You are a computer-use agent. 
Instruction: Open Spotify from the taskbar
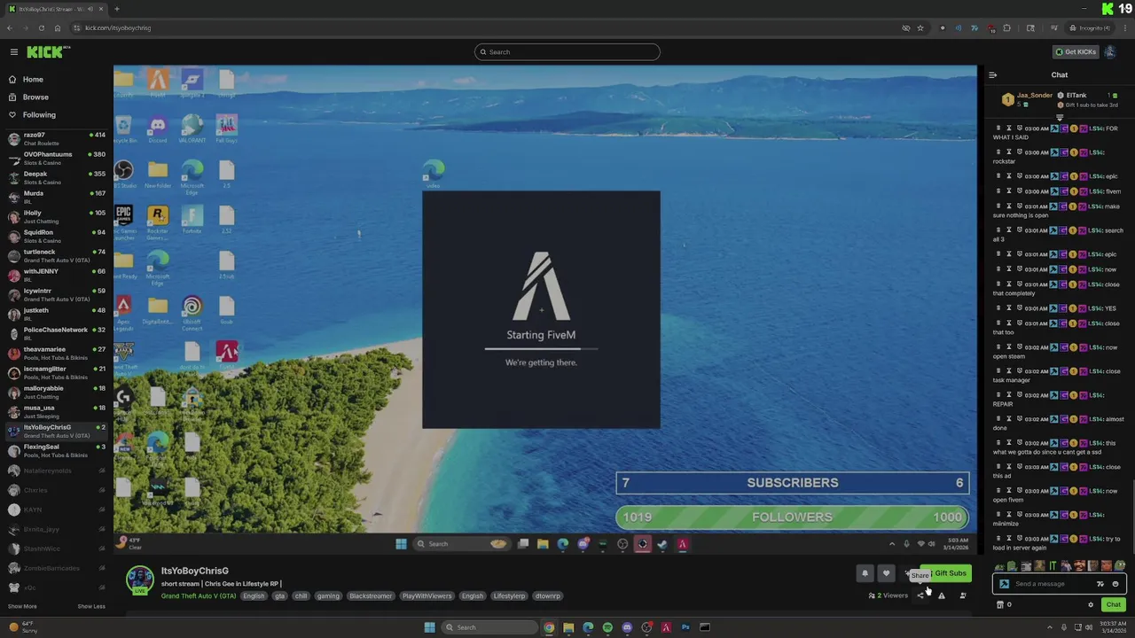(x=607, y=627)
